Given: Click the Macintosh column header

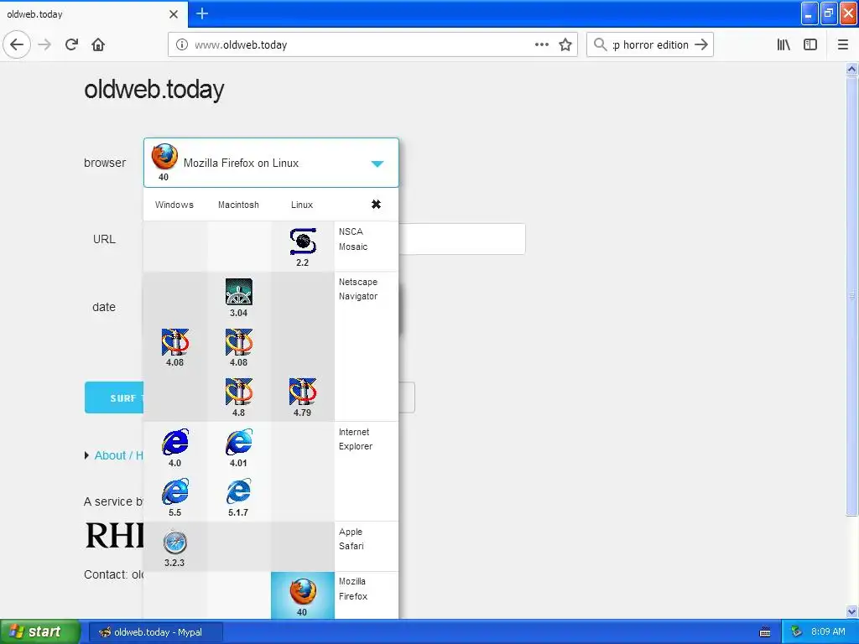Looking at the screenshot, I should pos(238,205).
